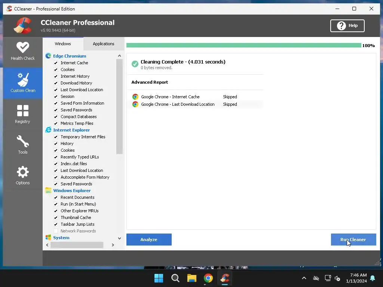Image resolution: width=383 pixels, height=287 pixels.
Task: Select Google Chrome - Last Download Location row
Action: coord(195,104)
